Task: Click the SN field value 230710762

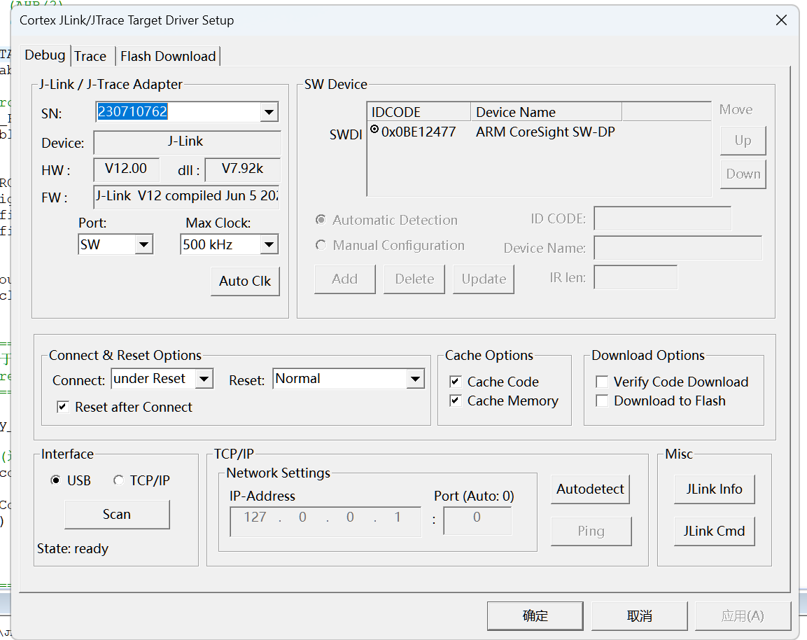Action: tap(132, 112)
